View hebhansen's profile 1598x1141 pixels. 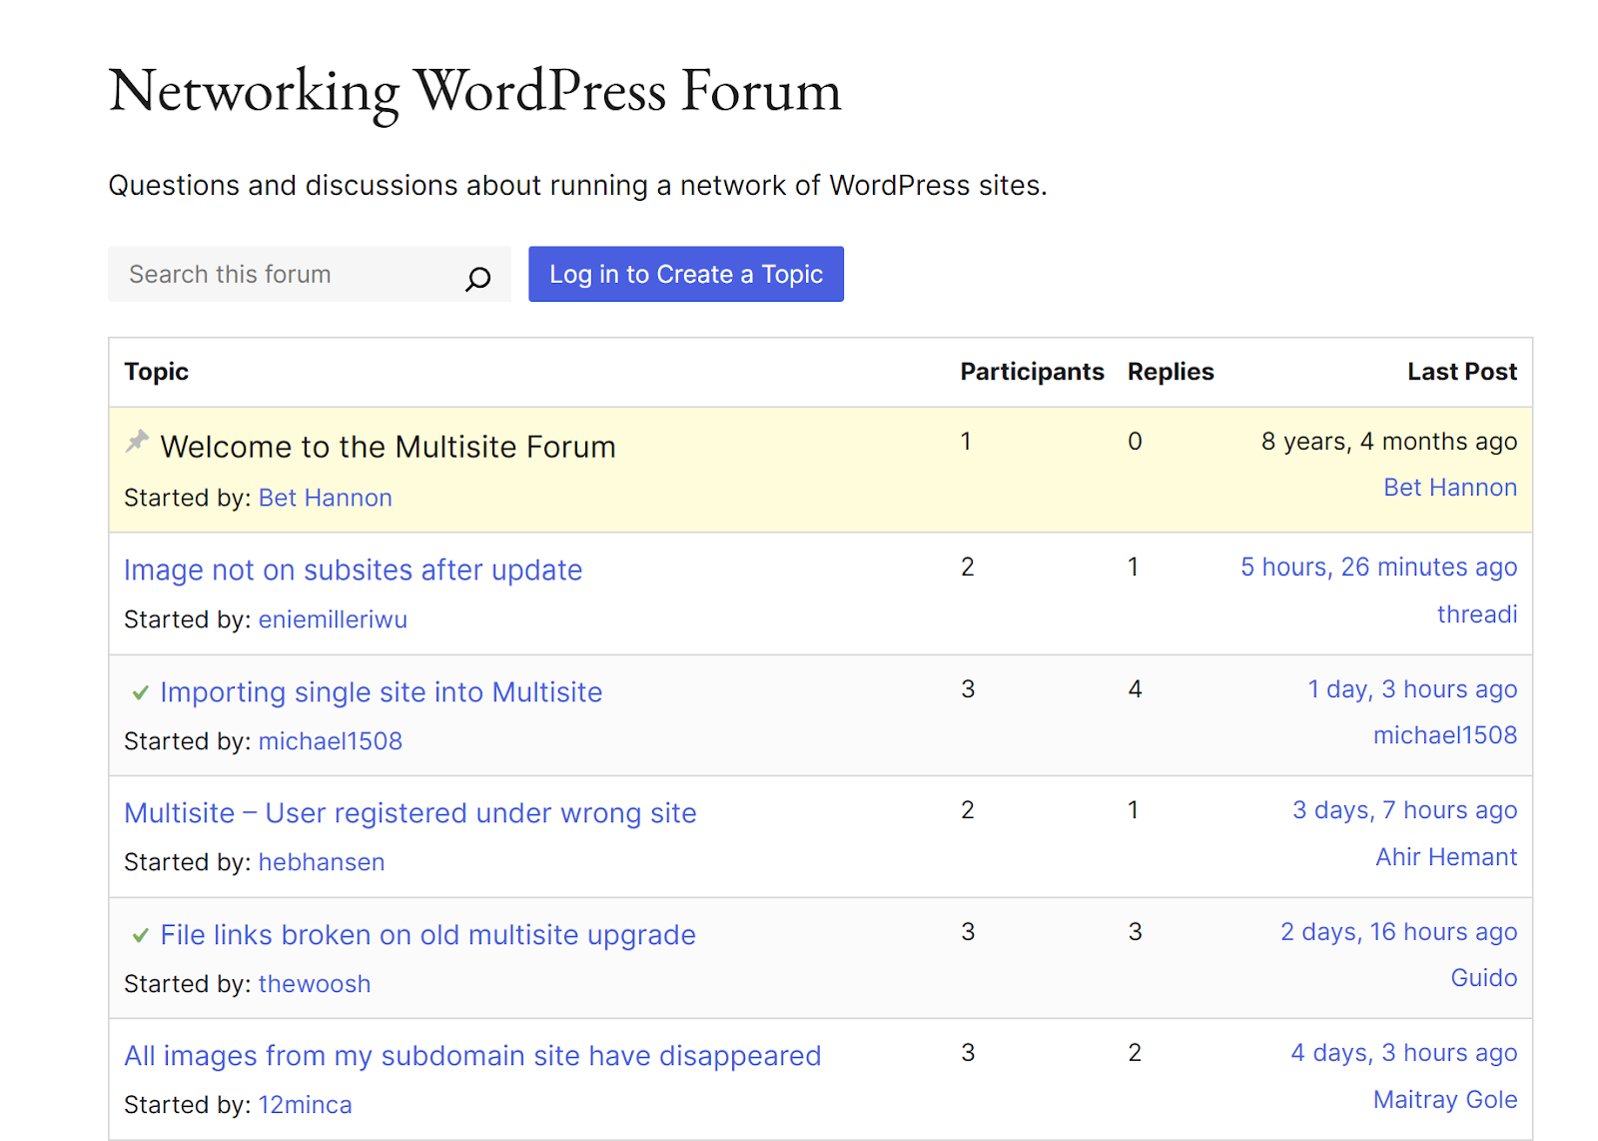click(321, 861)
